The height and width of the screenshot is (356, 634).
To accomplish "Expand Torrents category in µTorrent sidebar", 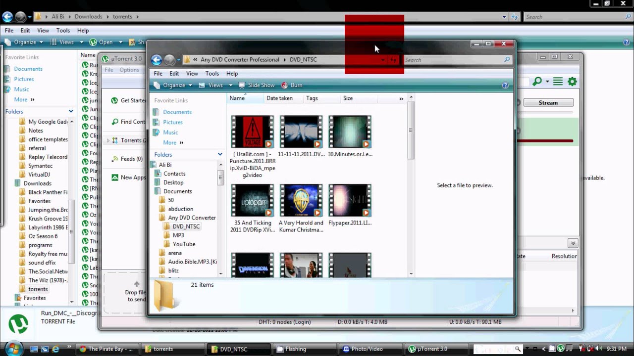I will coord(108,141).
